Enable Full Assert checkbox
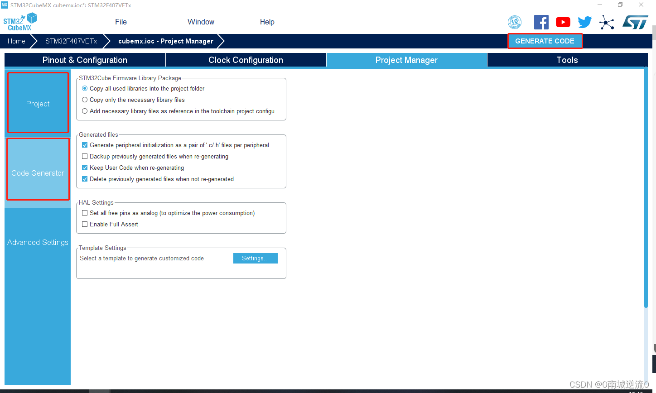Image resolution: width=656 pixels, height=393 pixels. coord(85,224)
